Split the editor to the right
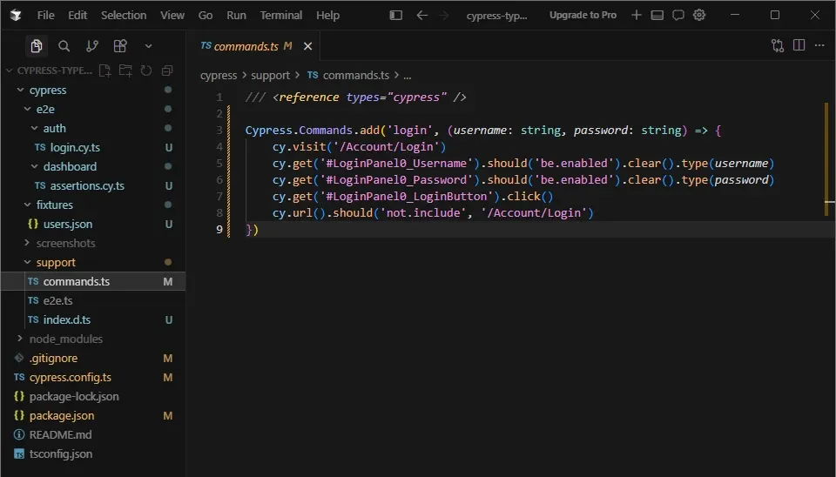Image resolution: width=836 pixels, height=477 pixels. tap(799, 45)
